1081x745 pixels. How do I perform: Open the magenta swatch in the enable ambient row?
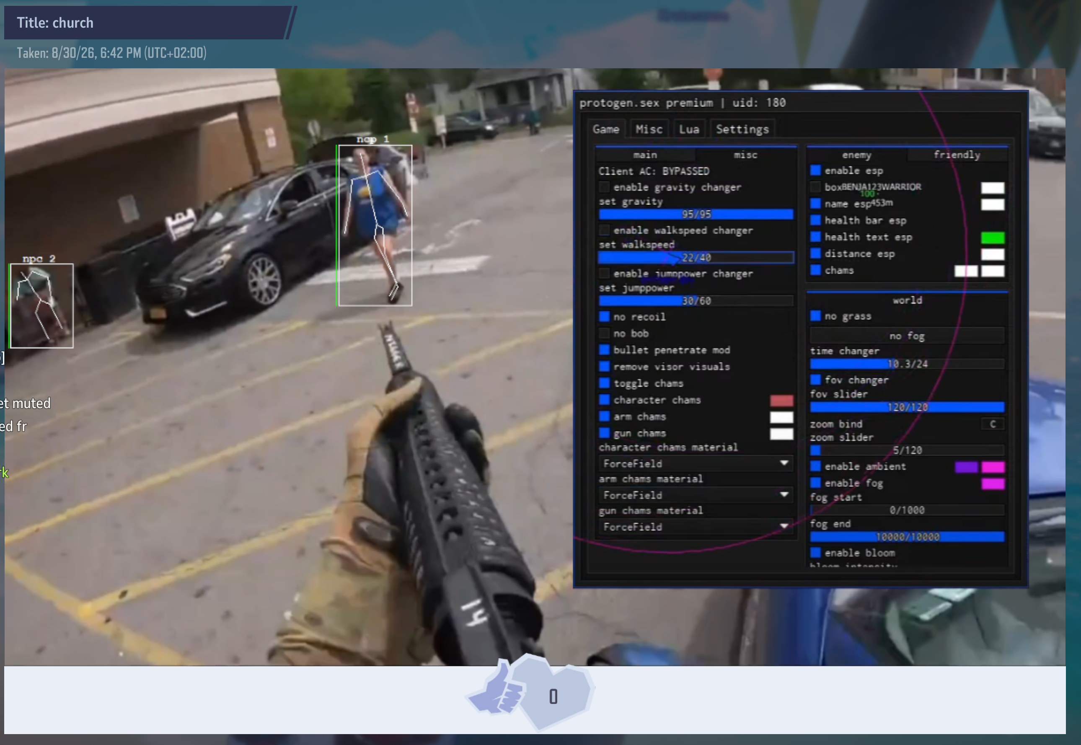[x=993, y=467]
